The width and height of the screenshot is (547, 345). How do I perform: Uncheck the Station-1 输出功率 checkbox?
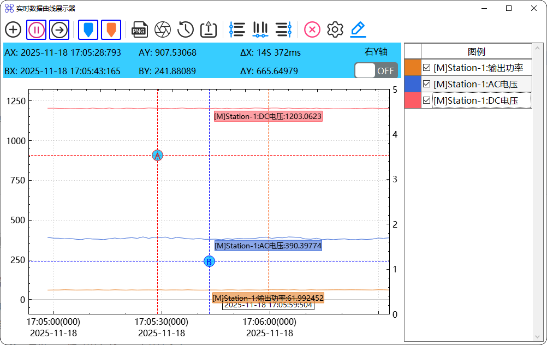click(x=426, y=68)
